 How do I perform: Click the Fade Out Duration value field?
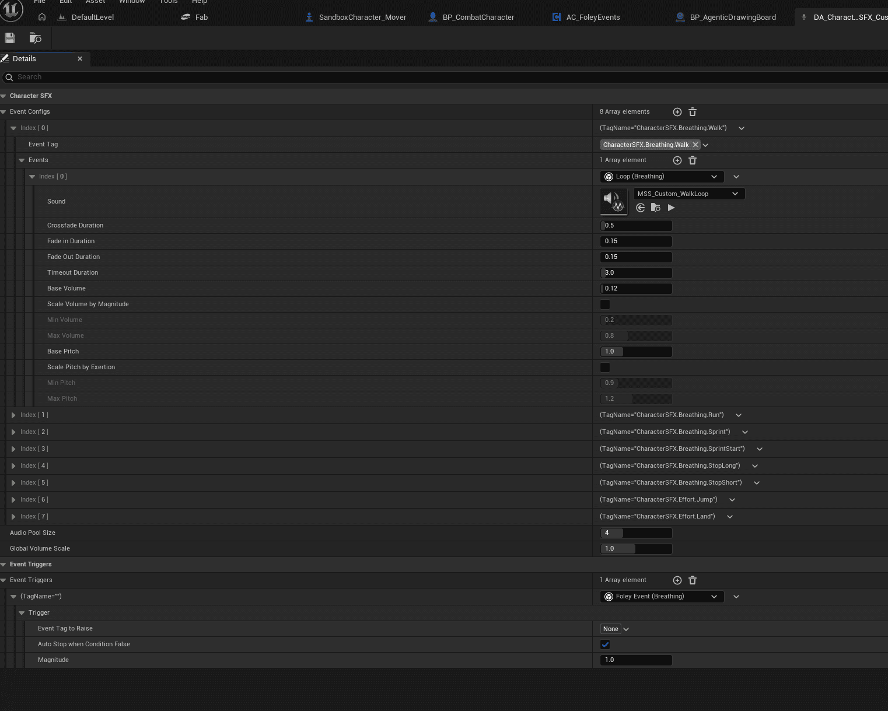636,257
